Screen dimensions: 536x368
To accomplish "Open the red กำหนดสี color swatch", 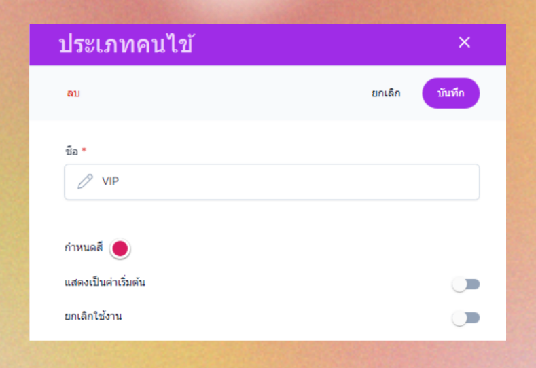I will (x=120, y=249).
